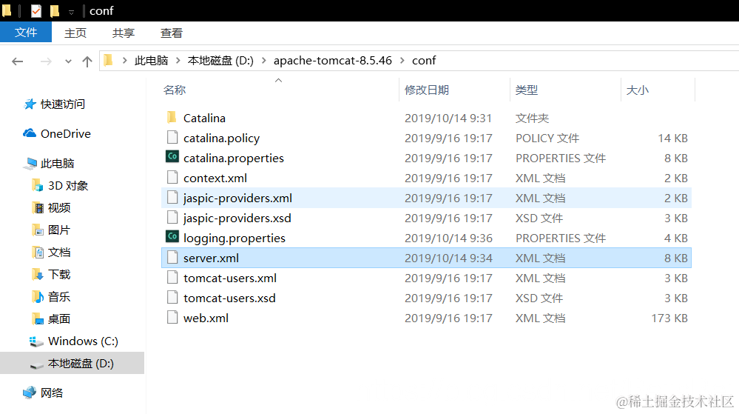Open Quick Access Toolbar customize dropdown
Screen dimensions: 739x414
(x=71, y=12)
